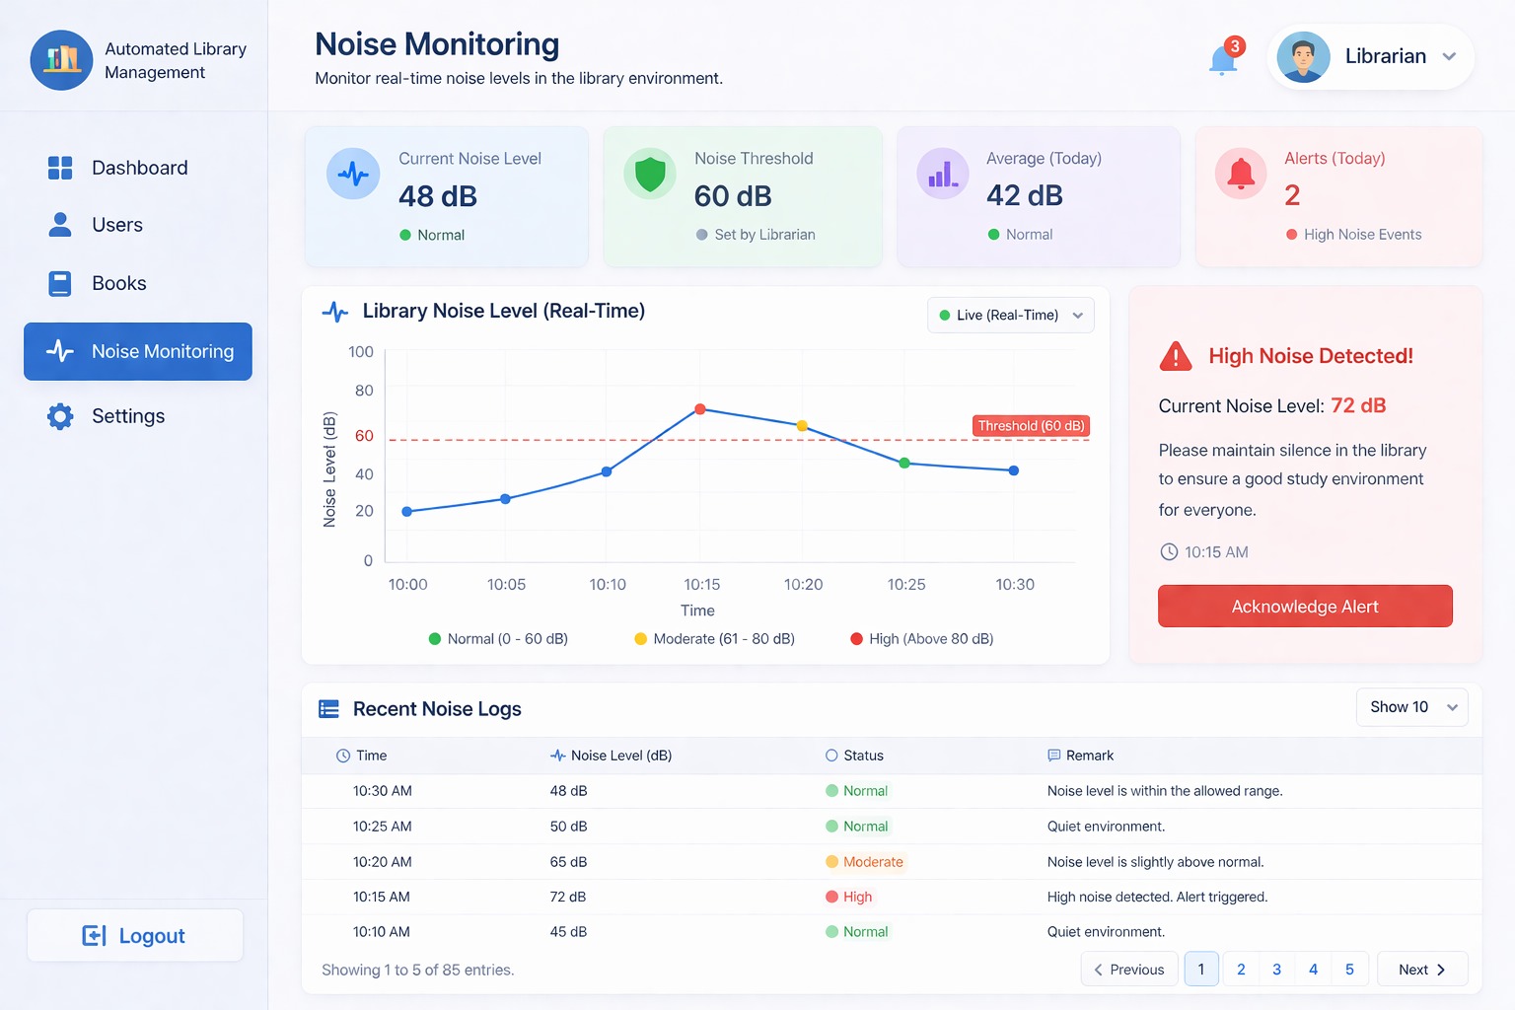Expand the Librarian account menu chevron
The image size is (1515, 1010).
1449,57
